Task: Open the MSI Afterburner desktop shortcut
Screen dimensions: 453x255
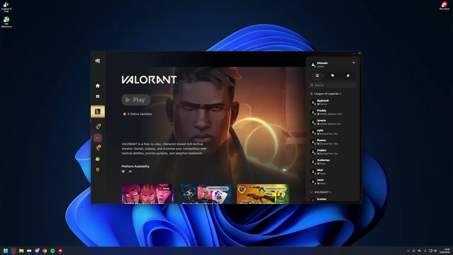Action: 6,22
